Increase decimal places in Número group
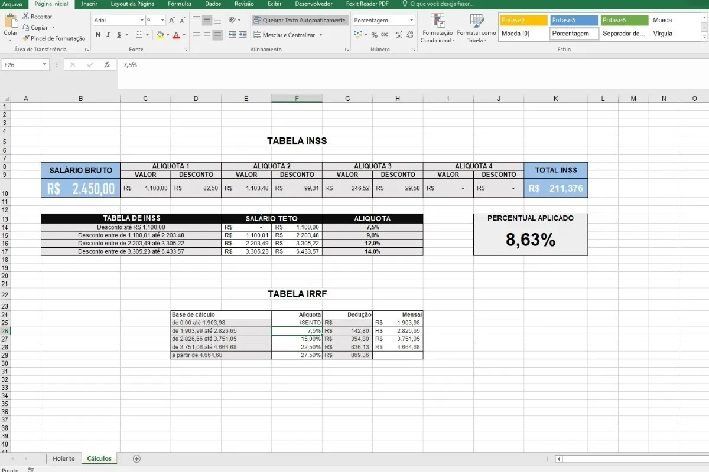The width and height of the screenshot is (709, 472). coord(398,35)
